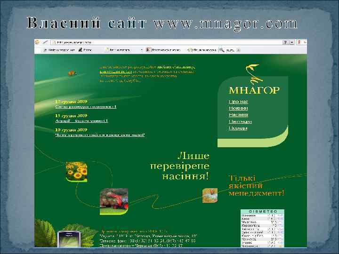Click the '15 грудня 2009' date text
The width and height of the screenshot is (339, 254).
(x=71, y=116)
